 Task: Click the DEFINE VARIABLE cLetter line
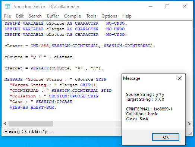(x=66, y=35)
